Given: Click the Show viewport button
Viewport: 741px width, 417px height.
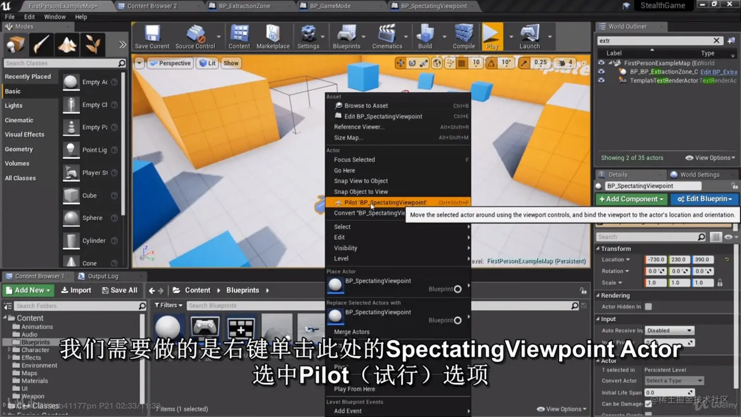Looking at the screenshot, I should [x=231, y=63].
